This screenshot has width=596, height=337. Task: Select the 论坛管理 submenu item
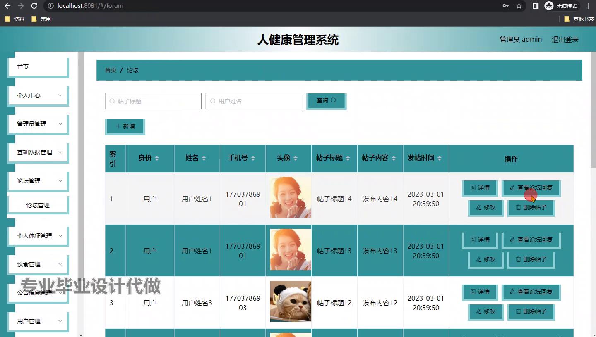[38, 205]
